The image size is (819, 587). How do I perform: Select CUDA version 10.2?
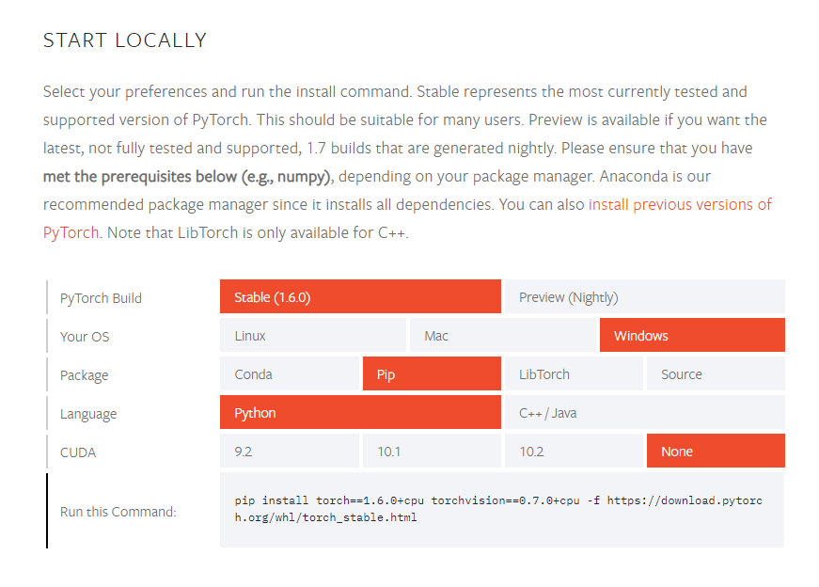coord(573,451)
